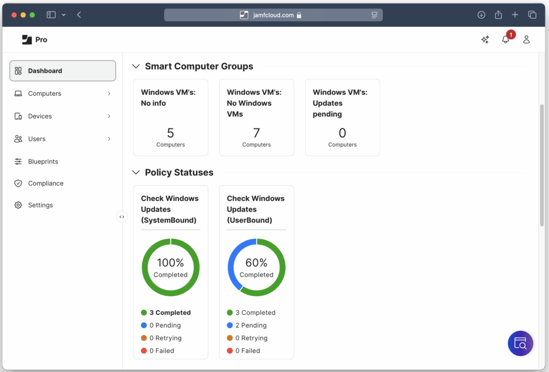Click the jamfcloud.com address bar
The image size is (549, 372).
tap(273, 15)
